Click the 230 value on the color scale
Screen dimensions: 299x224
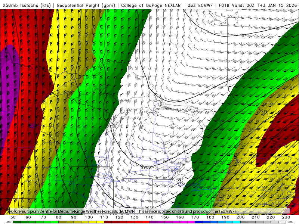[286, 217]
